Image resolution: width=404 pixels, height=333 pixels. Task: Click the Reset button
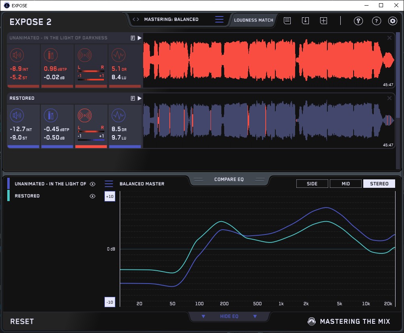(22, 321)
